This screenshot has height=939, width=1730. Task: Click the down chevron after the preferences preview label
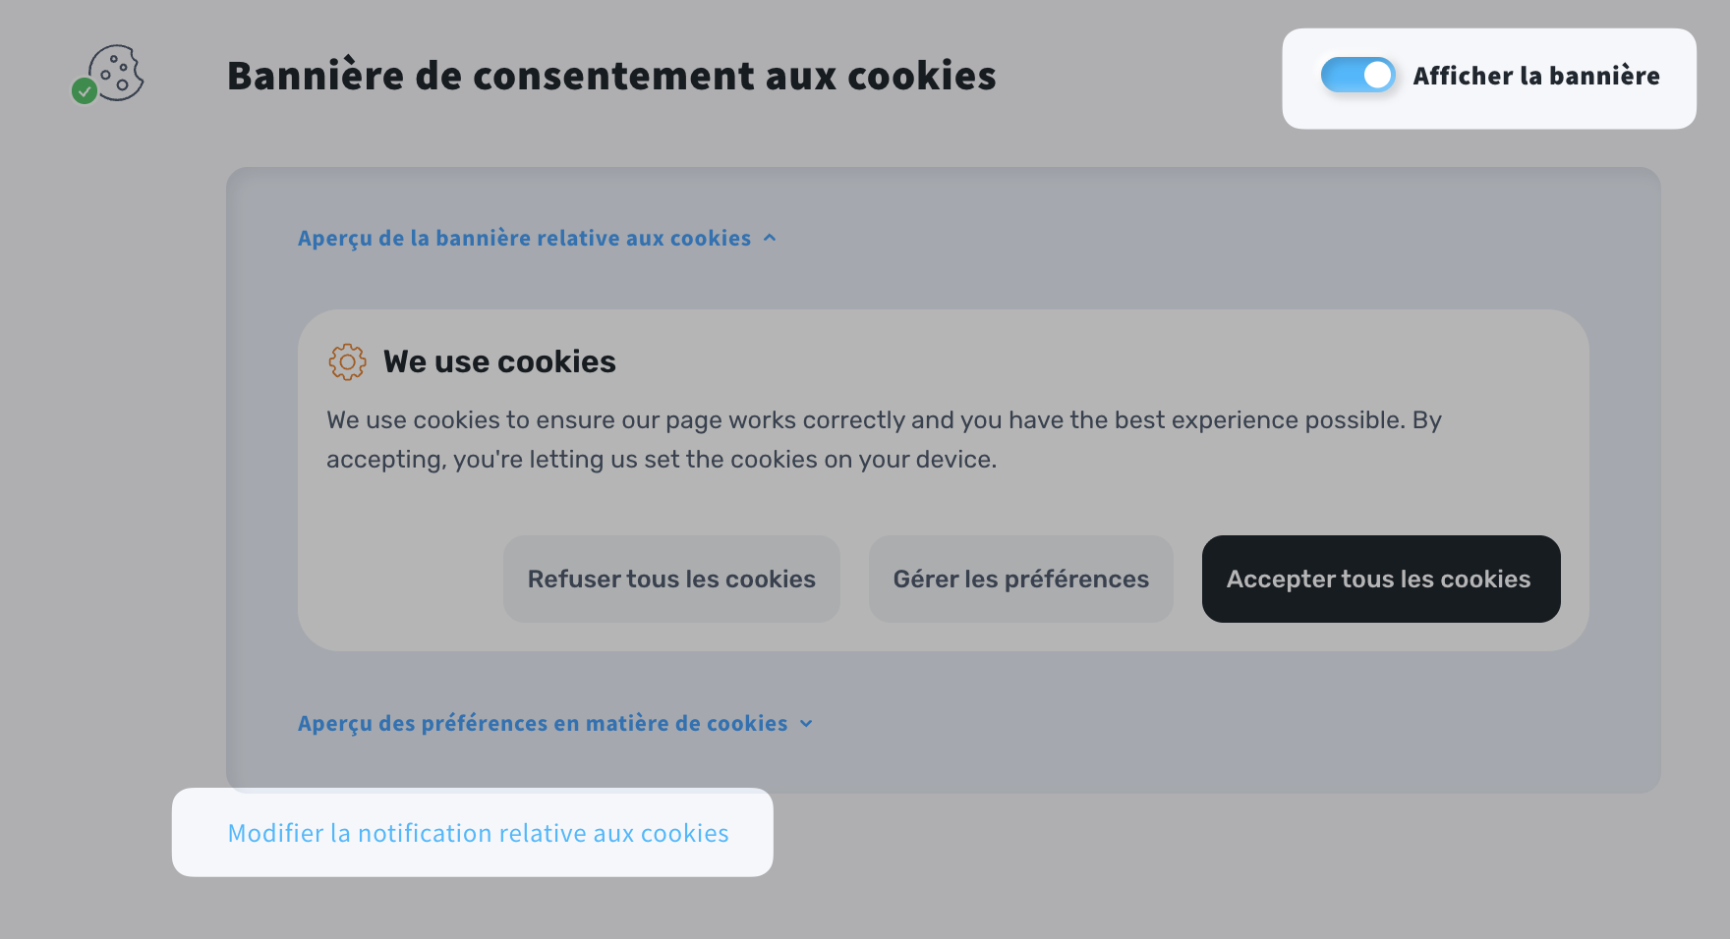806,724
